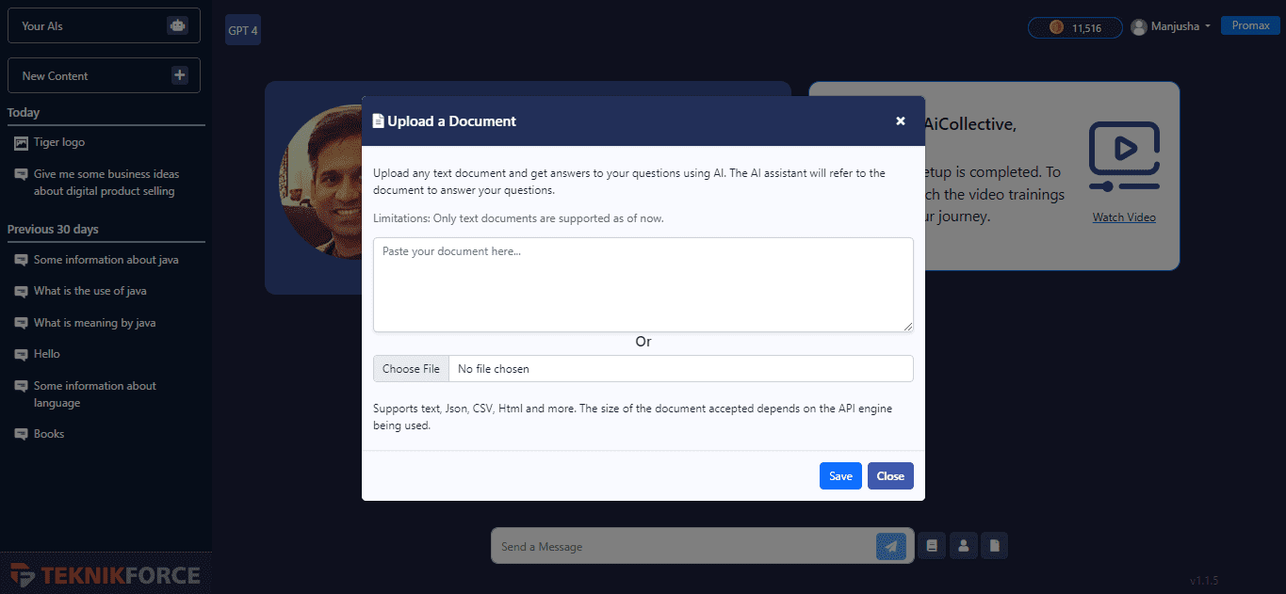This screenshot has width=1286, height=594.
Task: Select the Books conversation in sidebar
Action: pyautogui.click(x=49, y=434)
